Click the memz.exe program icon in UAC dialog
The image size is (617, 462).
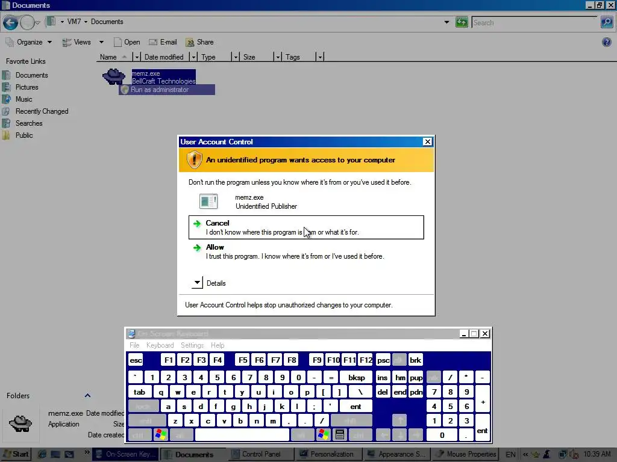208,201
